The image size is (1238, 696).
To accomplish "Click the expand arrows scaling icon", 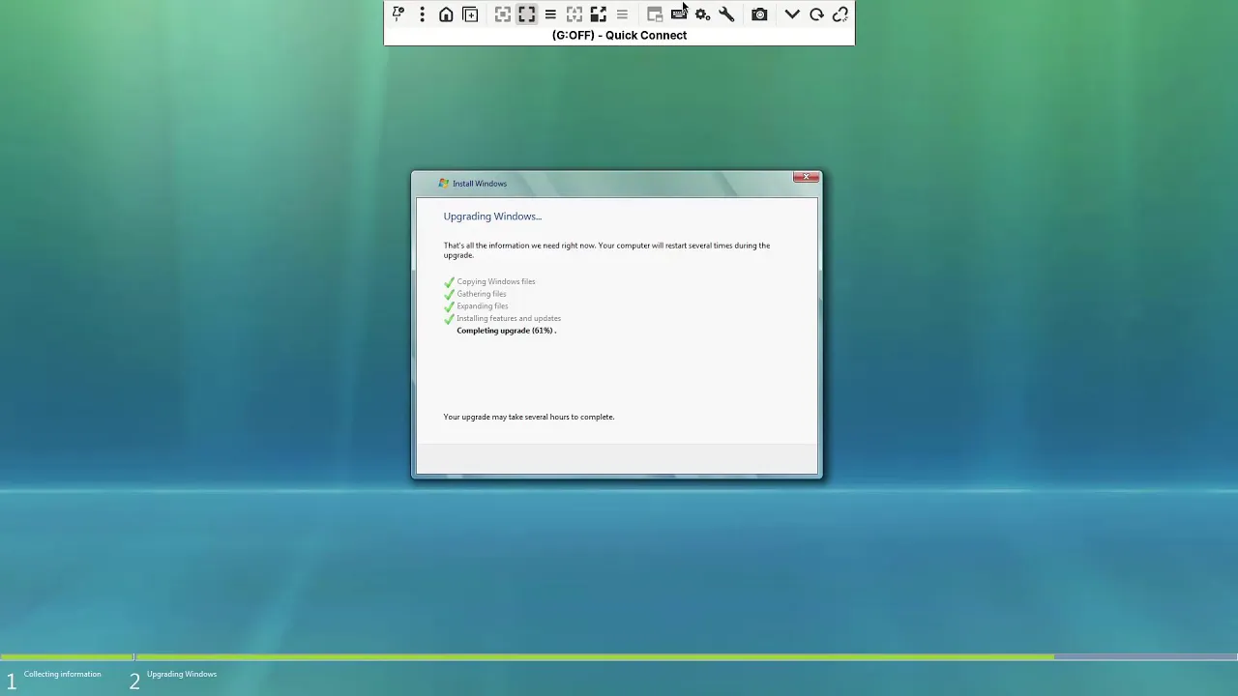I will [598, 14].
